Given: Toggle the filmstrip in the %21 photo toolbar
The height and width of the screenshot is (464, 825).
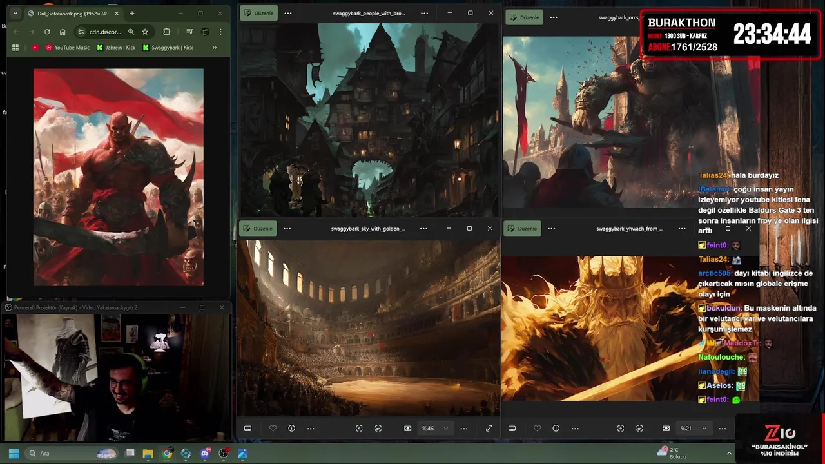Looking at the screenshot, I should [x=512, y=429].
